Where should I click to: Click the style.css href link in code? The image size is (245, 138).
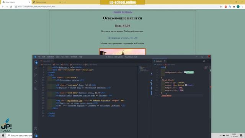point(87,70)
